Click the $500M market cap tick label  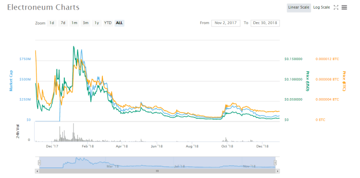tap(25, 79)
